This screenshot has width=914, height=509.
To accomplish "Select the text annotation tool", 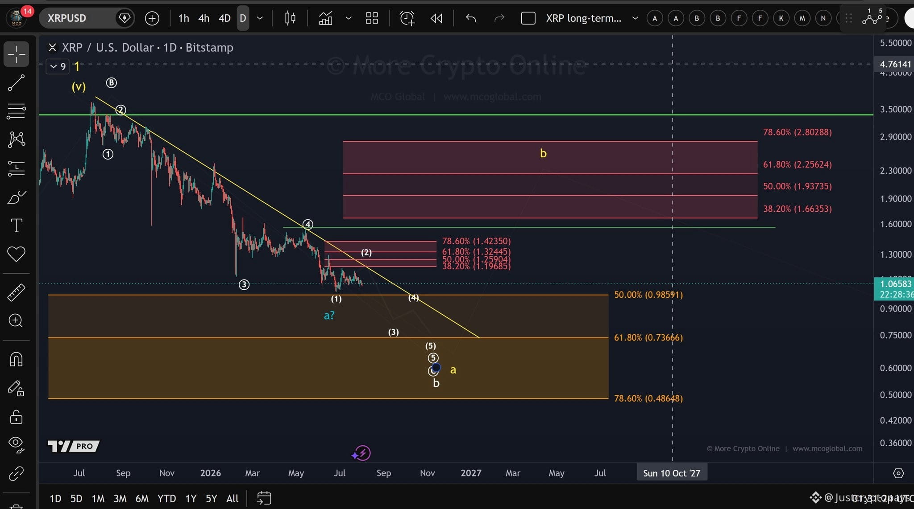I will pos(17,226).
